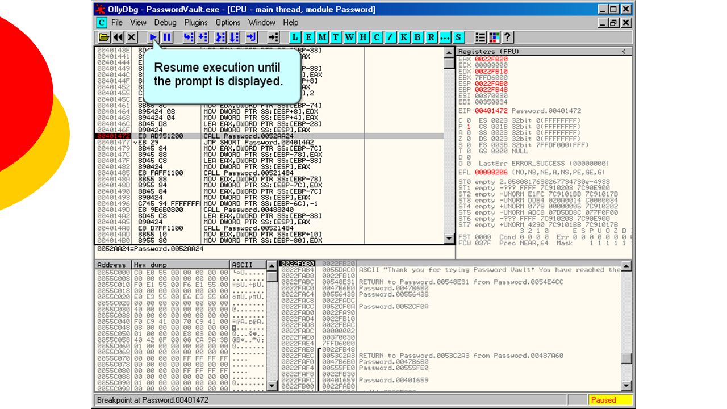Open the Plugins menu
The image size is (727, 409).
click(196, 23)
